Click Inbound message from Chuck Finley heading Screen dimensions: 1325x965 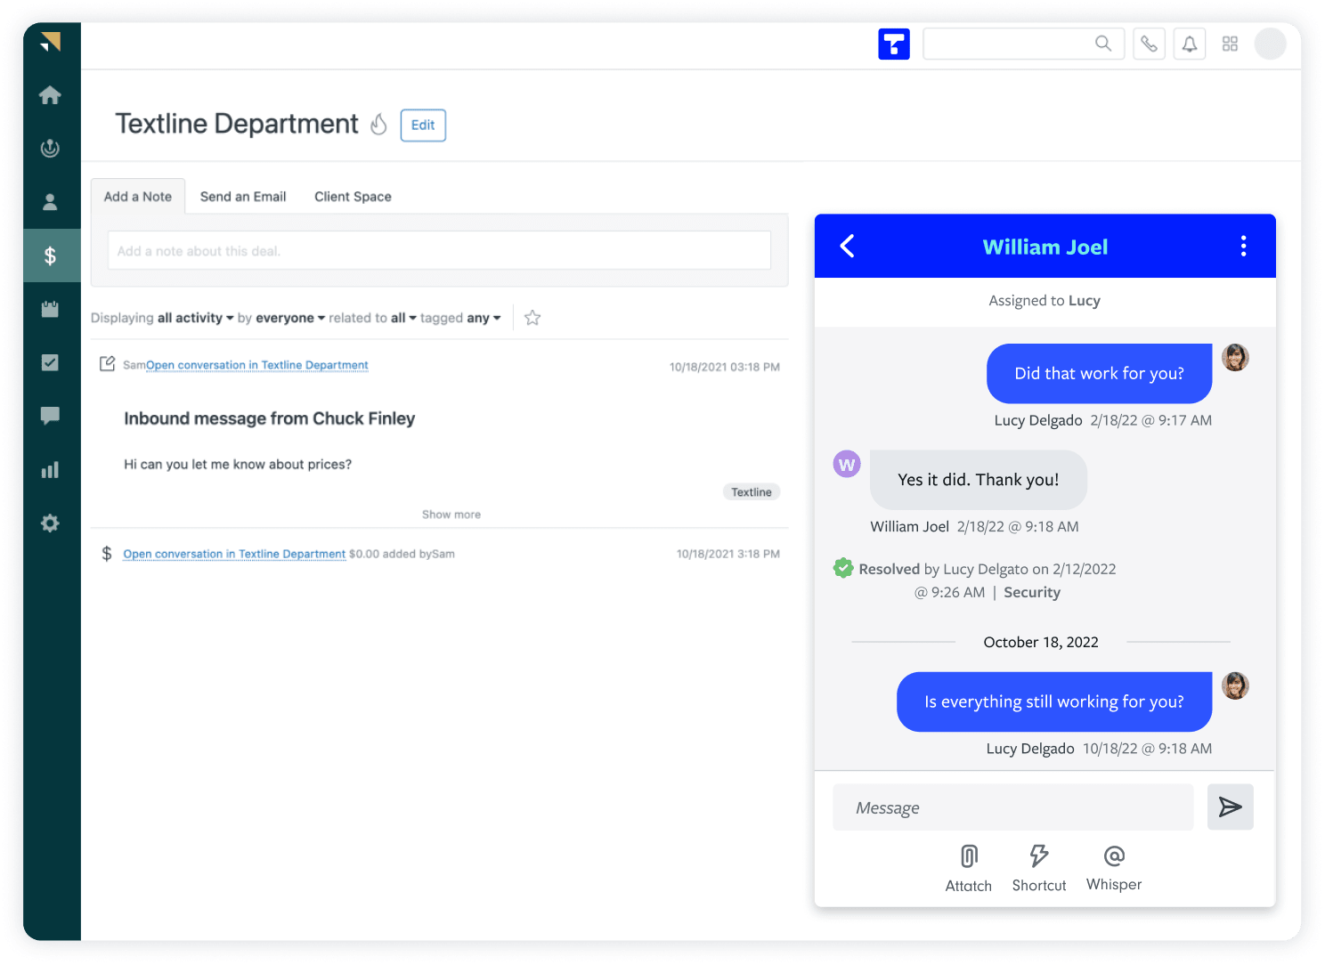point(270,418)
